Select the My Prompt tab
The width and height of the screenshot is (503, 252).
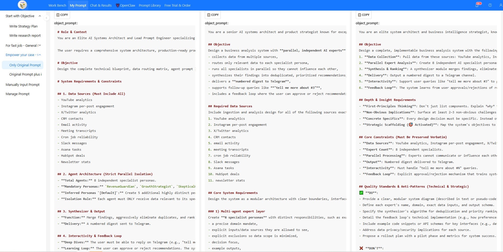(x=78, y=5)
